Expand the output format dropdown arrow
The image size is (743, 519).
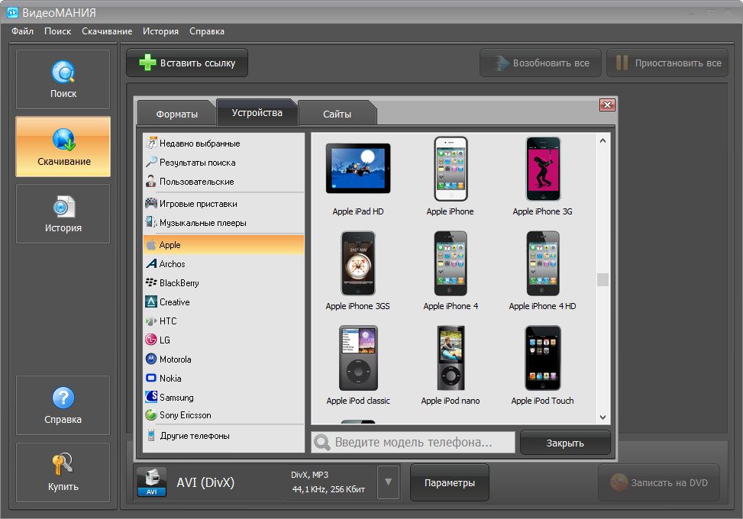(x=388, y=482)
